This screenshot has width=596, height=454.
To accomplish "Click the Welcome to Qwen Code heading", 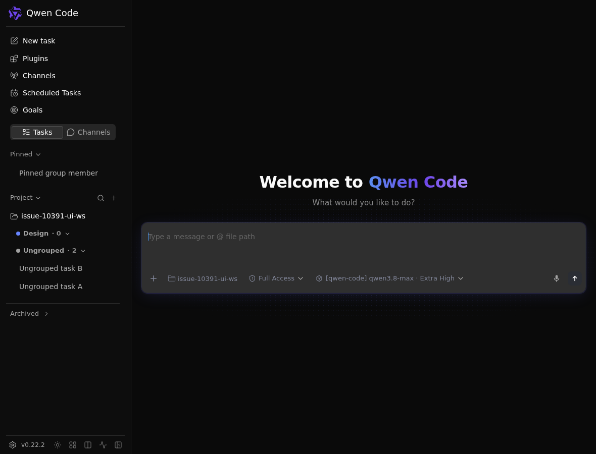I will click(363, 182).
